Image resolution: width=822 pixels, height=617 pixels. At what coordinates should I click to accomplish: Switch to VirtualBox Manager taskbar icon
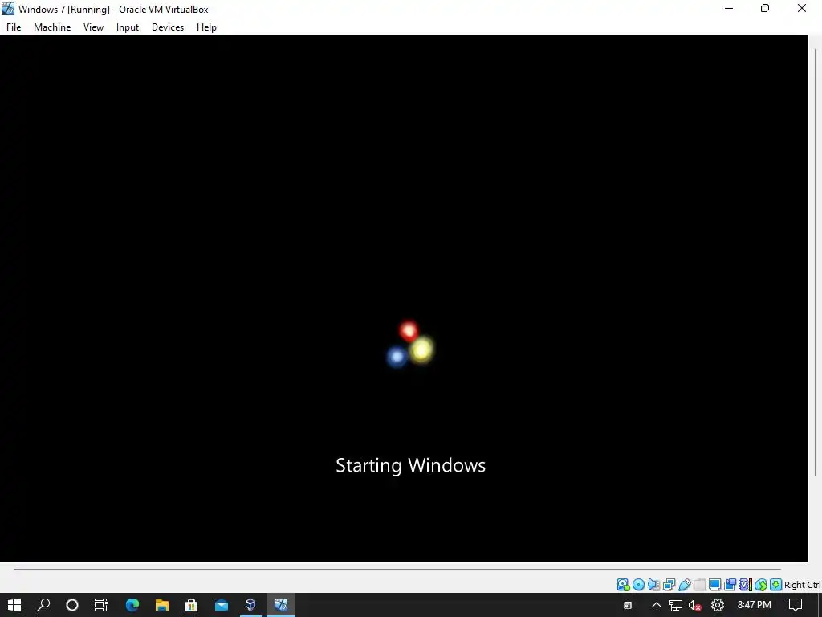click(x=250, y=605)
